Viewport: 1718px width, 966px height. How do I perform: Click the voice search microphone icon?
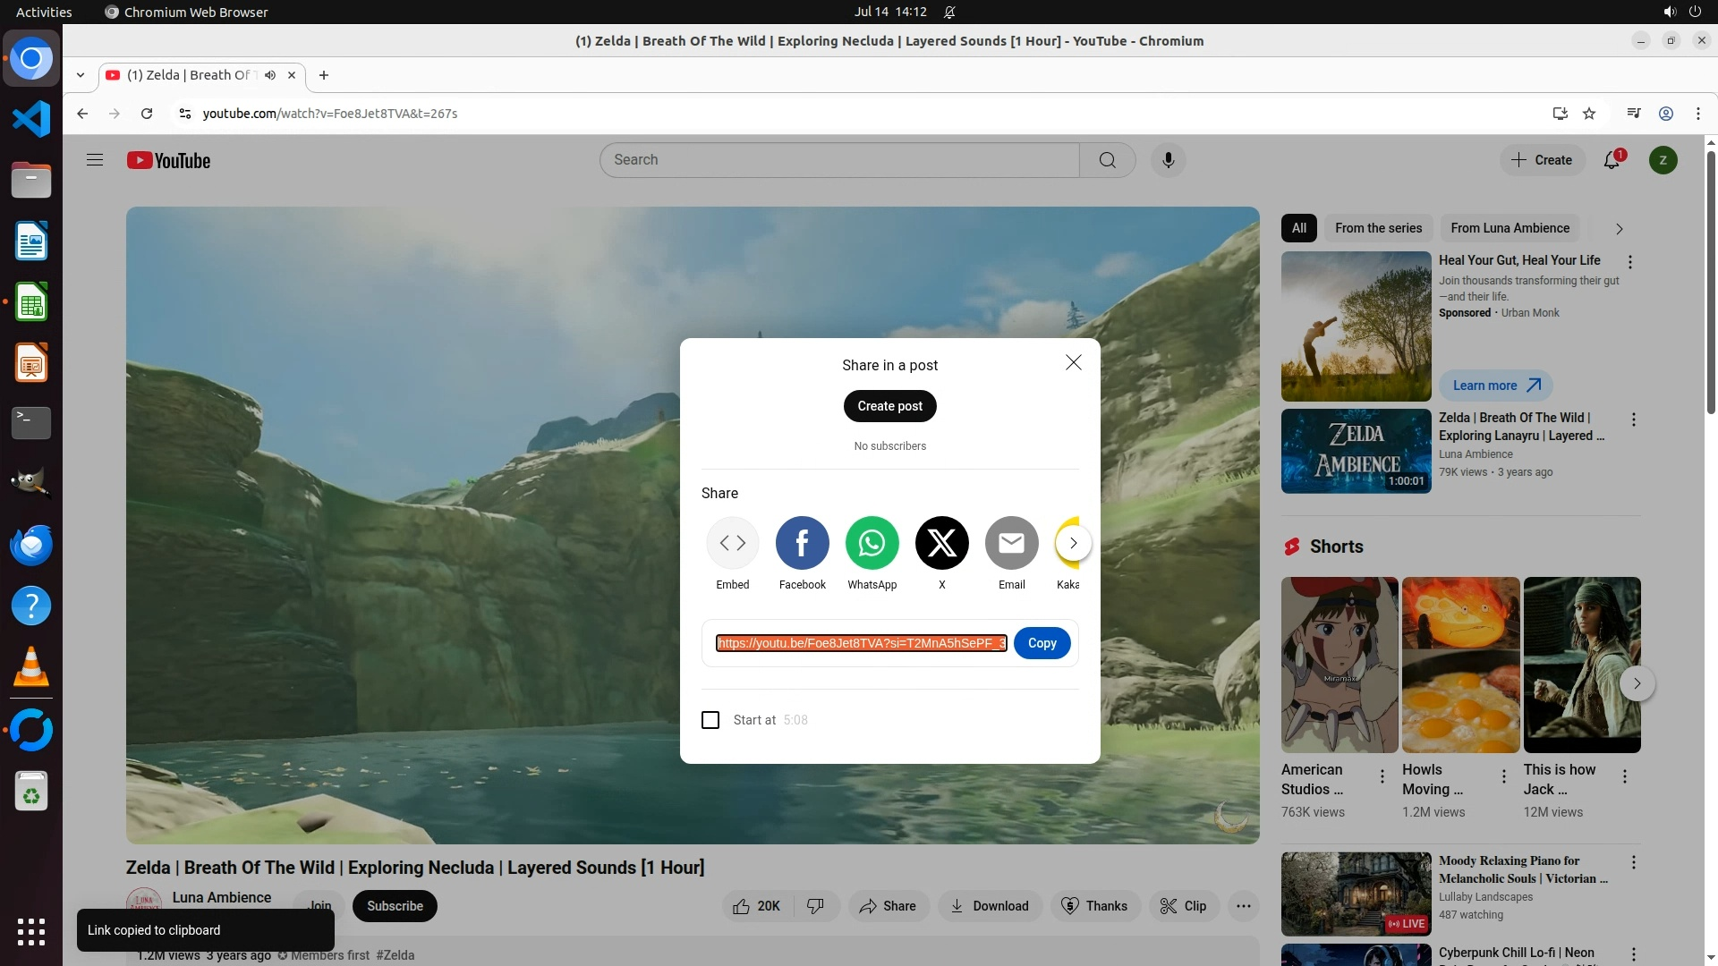click(1168, 160)
